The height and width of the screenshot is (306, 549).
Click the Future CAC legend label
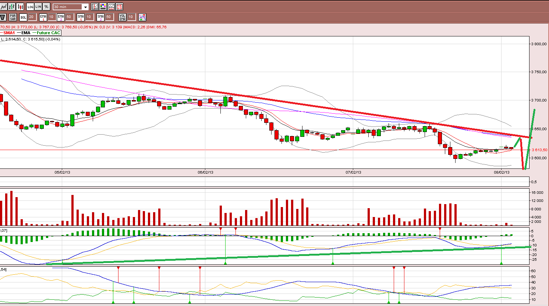[48, 33]
